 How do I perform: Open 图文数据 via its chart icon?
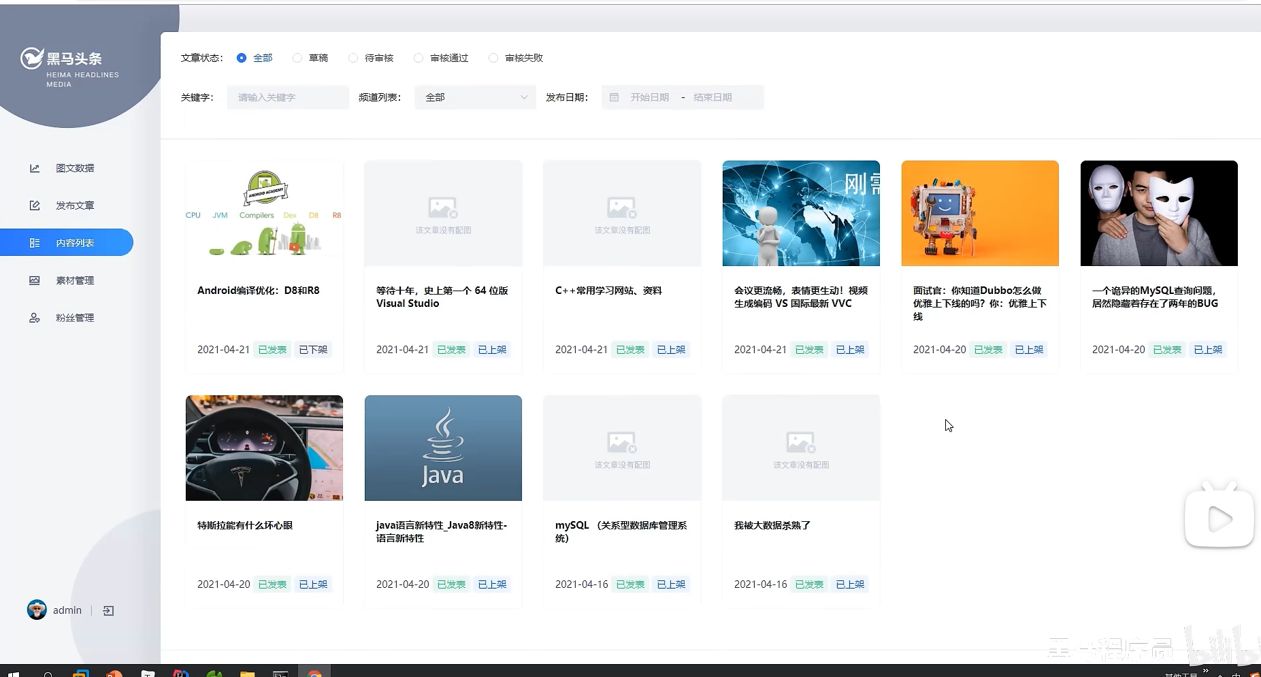(35, 168)
